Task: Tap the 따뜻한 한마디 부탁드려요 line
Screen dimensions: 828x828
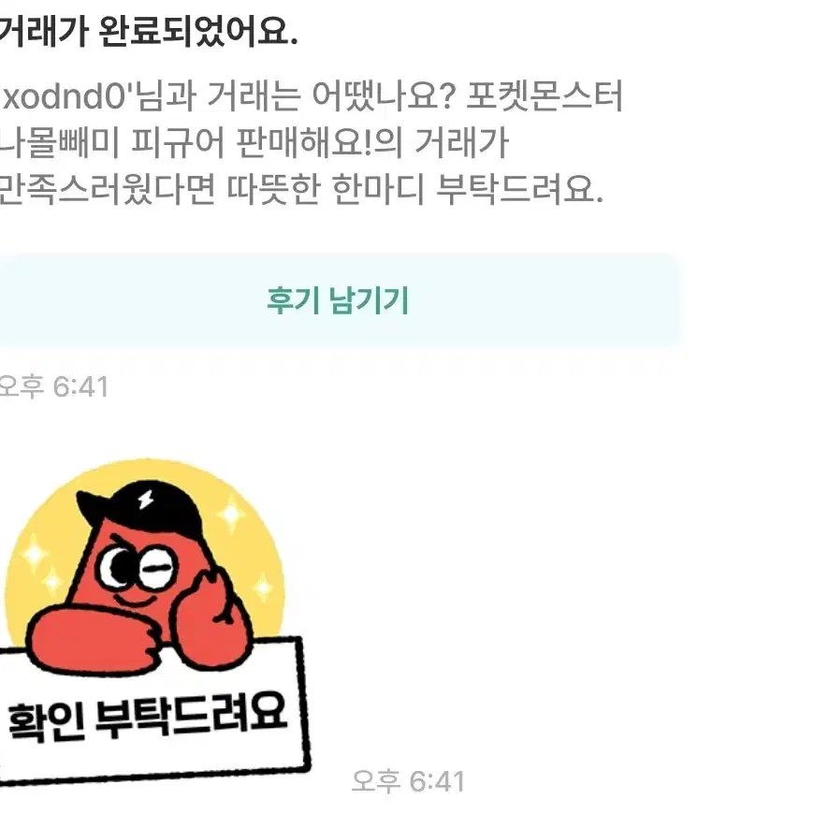Action: tap(415, 190)
